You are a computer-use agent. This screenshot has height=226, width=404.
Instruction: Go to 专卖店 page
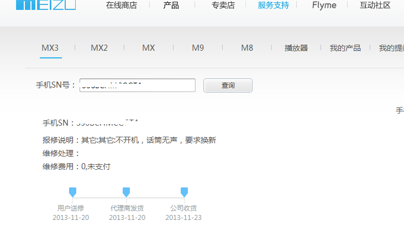click(x=223, y=5)
